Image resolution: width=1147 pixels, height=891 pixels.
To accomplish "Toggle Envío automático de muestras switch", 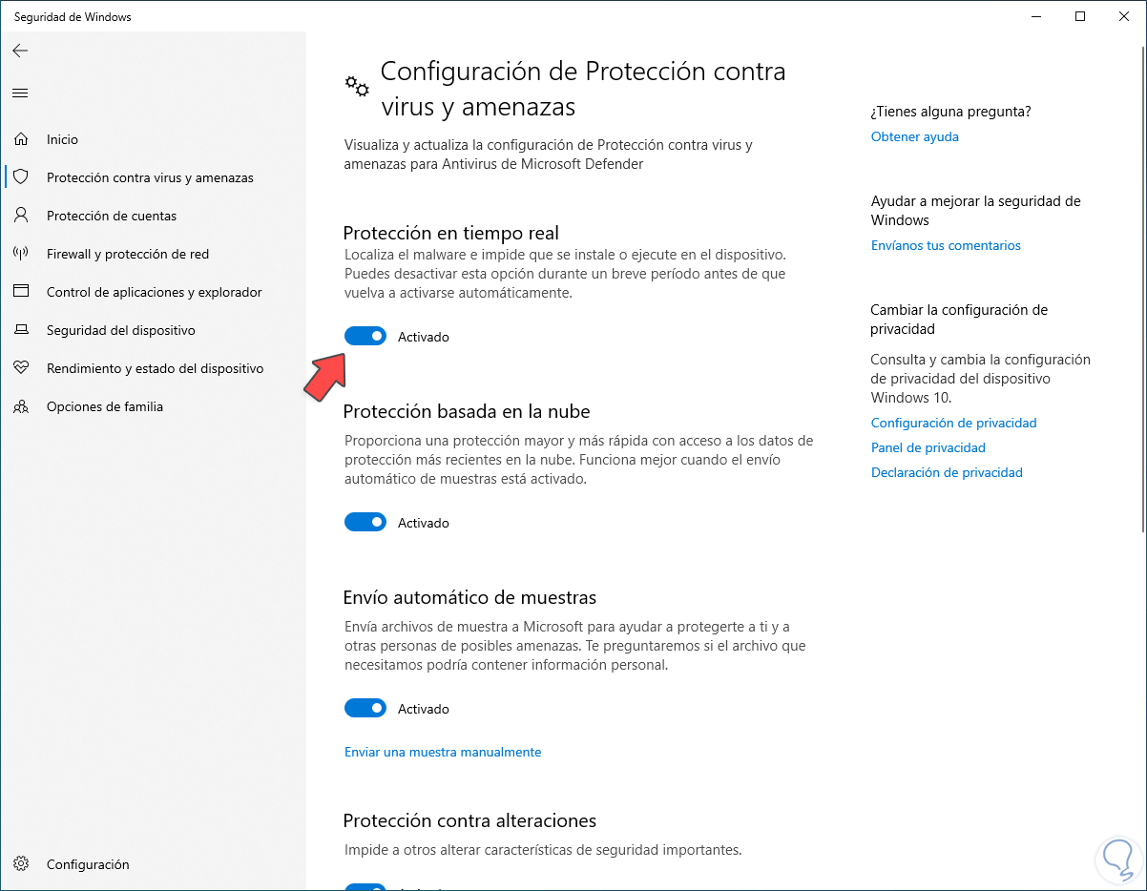I will 365,708.
